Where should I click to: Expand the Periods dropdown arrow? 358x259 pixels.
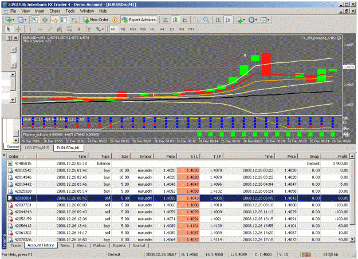click(x=256, y=20)
